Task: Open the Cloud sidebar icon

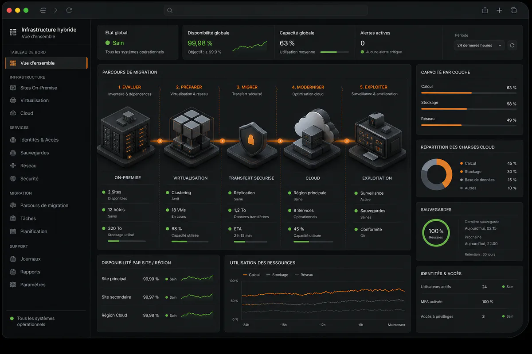Action: 13,113
